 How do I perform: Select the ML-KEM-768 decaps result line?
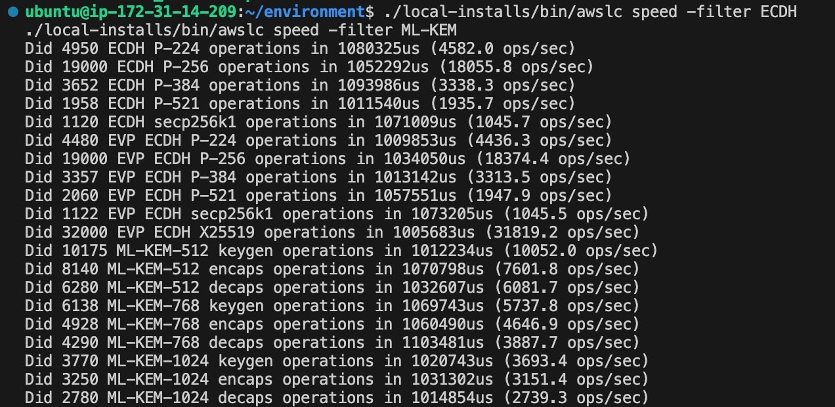click(x=332, y=343)
